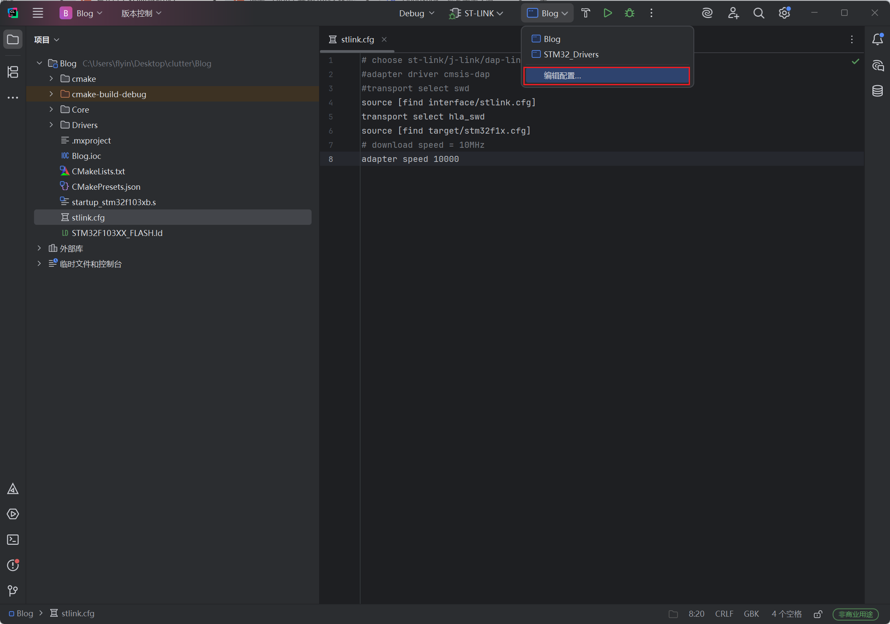Open the Debug build profile dropdown

click(x=416, y=13)
